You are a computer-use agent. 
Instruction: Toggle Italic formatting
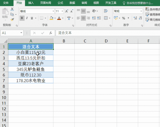click(x=27, y=18)
